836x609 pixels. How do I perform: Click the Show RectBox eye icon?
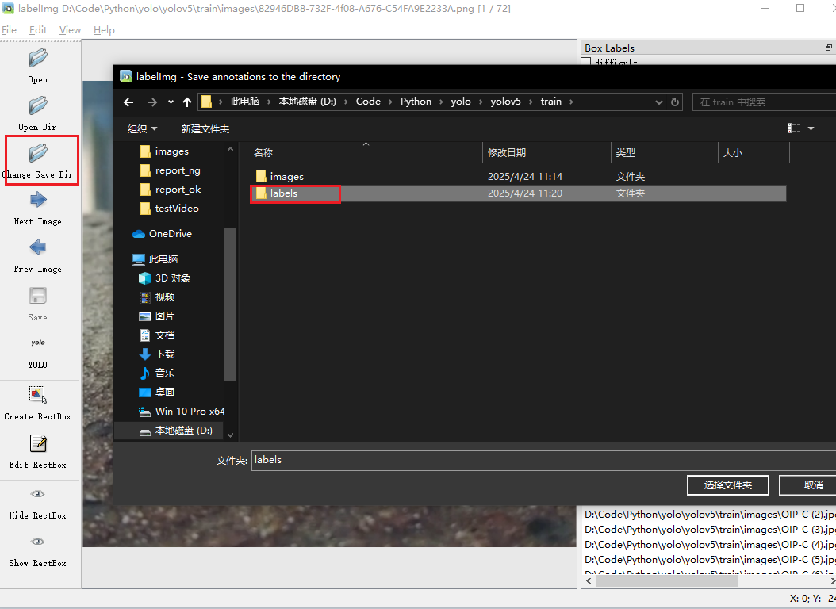click(x=38, y=542)
